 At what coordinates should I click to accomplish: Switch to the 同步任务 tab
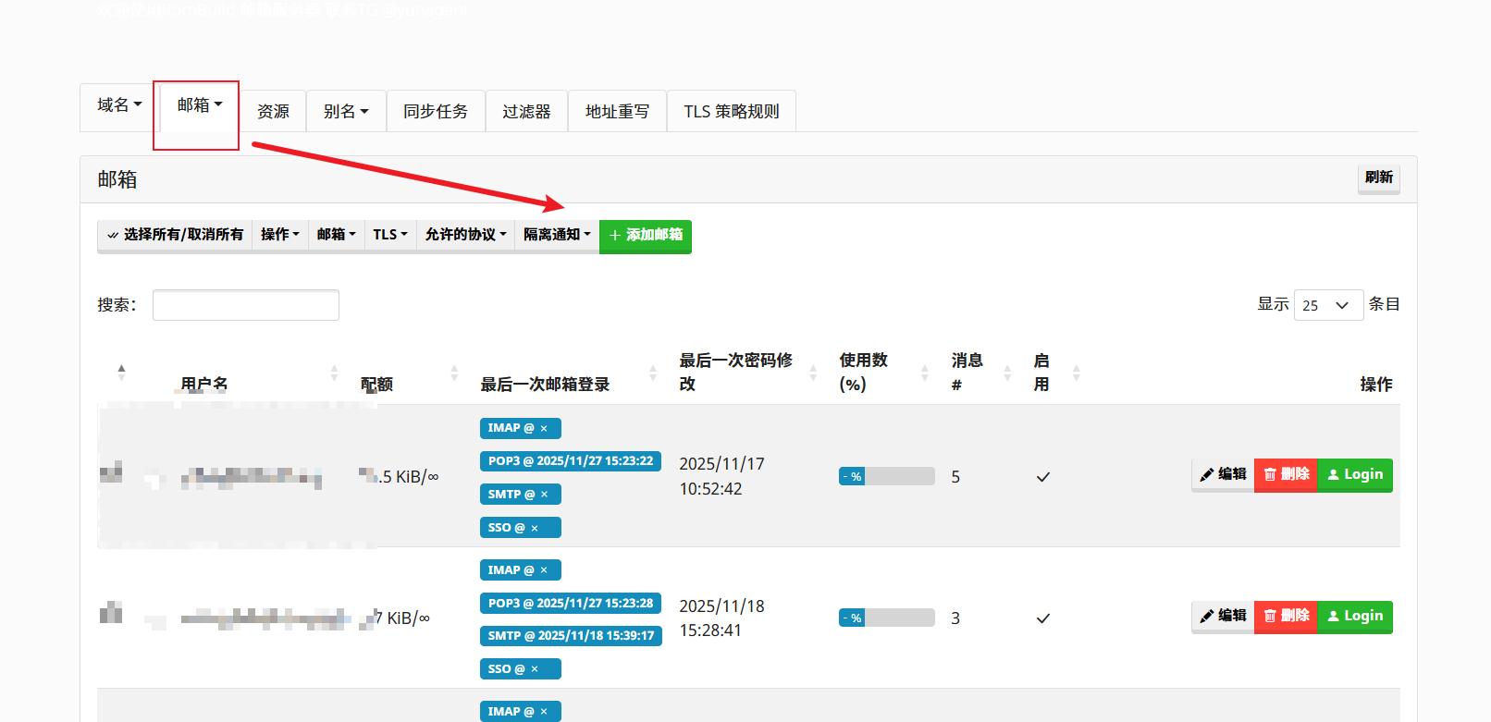click(436, 111)
